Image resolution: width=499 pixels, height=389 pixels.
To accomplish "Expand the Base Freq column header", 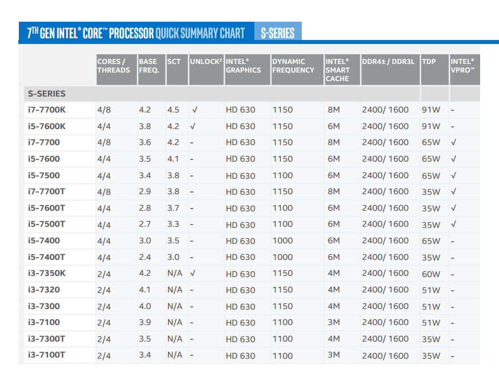I will [x=147, y=65].
